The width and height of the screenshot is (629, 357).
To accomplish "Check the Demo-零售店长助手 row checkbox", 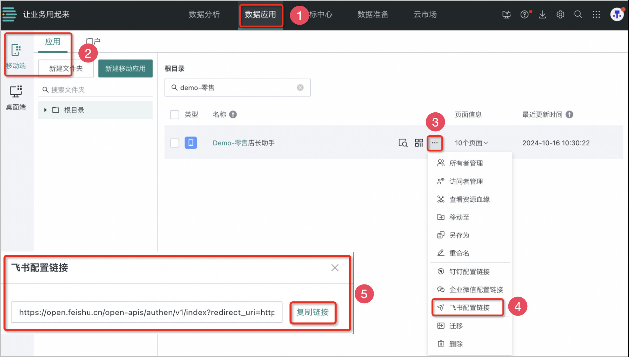I will point(175,143).
